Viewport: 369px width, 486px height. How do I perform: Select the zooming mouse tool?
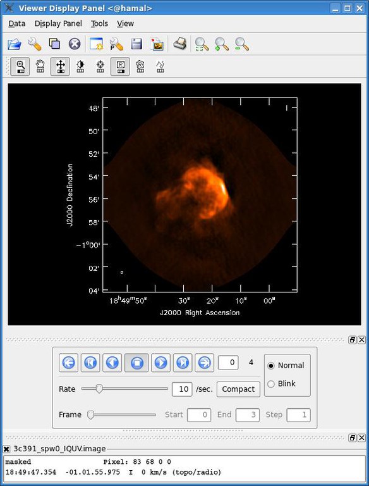pos(20,66)
